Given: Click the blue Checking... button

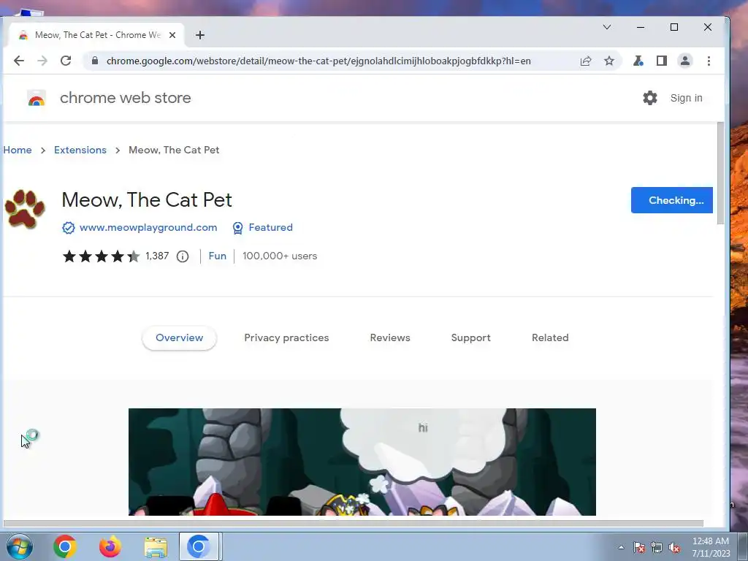Looking at the screenshot, I should pyautogui.click(x=672, y=200).
